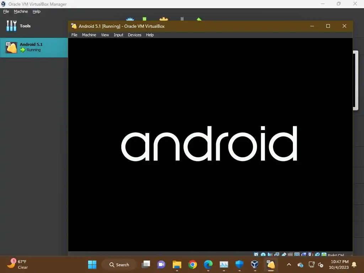Image resolution: width=364 pixels, height=273 pixels.
Task: Close the Android 5.1 VM window
Action: (344, 26)
